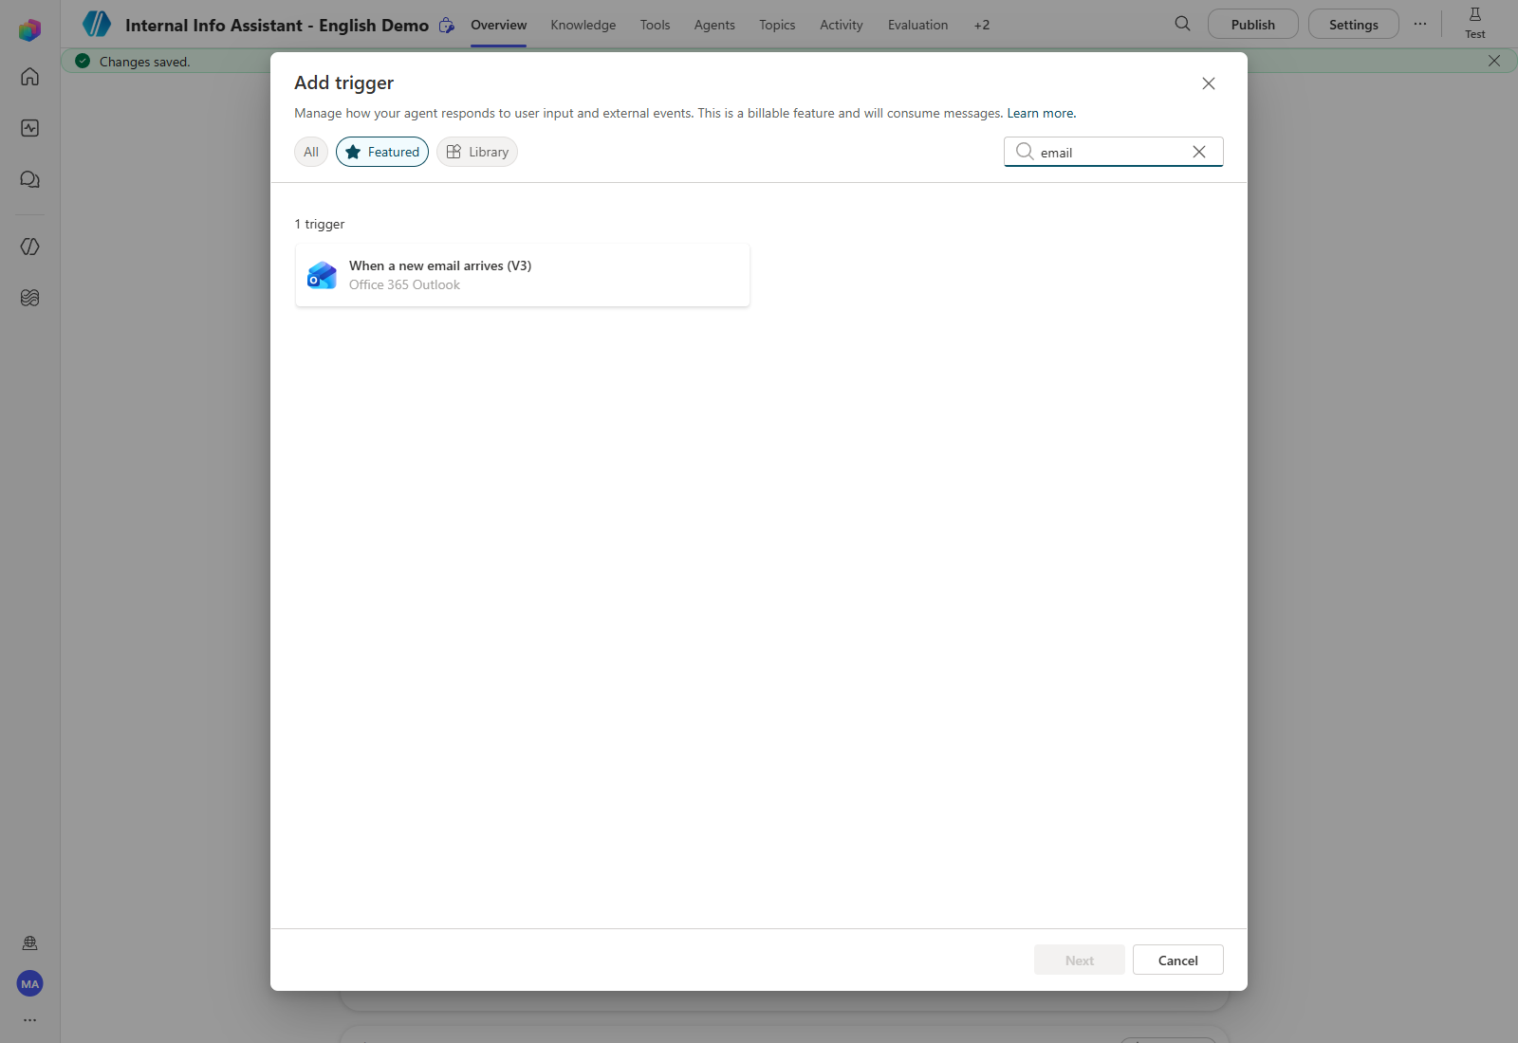This screenshot has height=1043, width=1518.
Task: Switch to the Tools tab
Action: (x=655, y=25)
